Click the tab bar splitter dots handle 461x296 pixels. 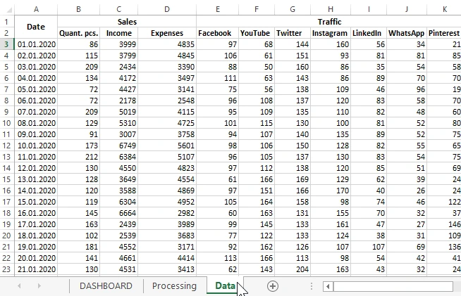coord(312,286)
